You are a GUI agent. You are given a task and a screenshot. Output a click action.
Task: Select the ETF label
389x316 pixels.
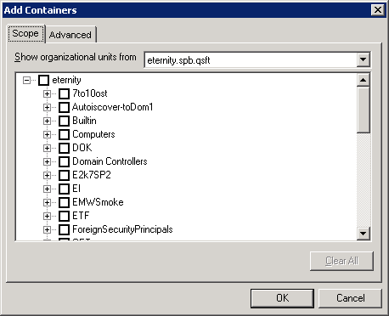81,216
